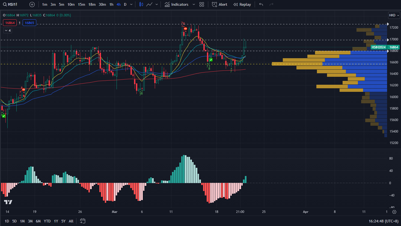Select the YTD date range
Screen dimensions: 401x226
(x=47, y=221)
